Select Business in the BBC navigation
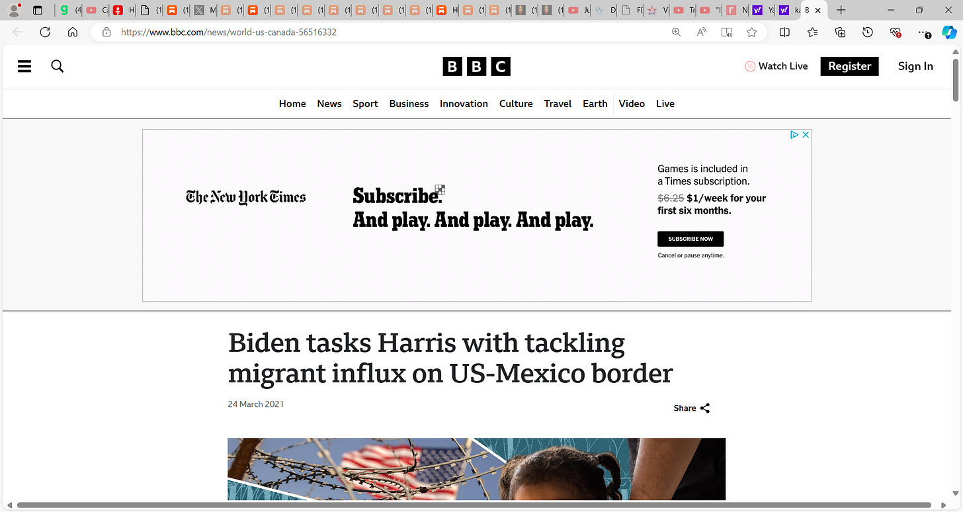 (x=409, y=104)
